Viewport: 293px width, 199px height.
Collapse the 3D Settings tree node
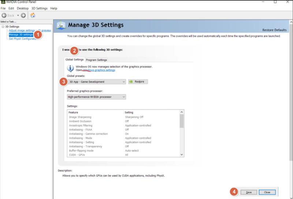[x=3, y=27]
